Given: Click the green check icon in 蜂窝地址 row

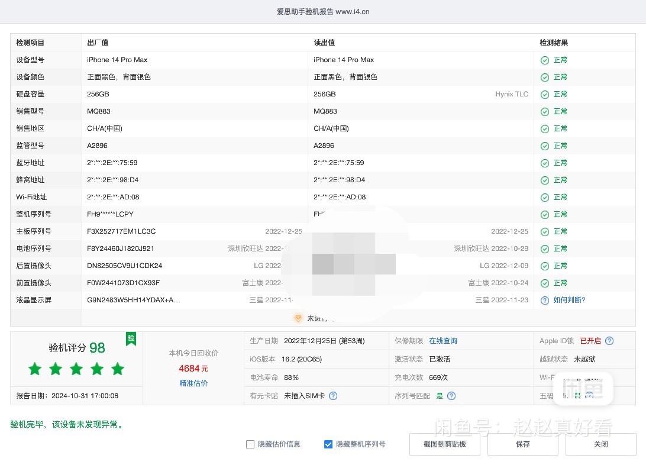Looking at the screenshot, I should pyautogui.click(x=545, y=180).
